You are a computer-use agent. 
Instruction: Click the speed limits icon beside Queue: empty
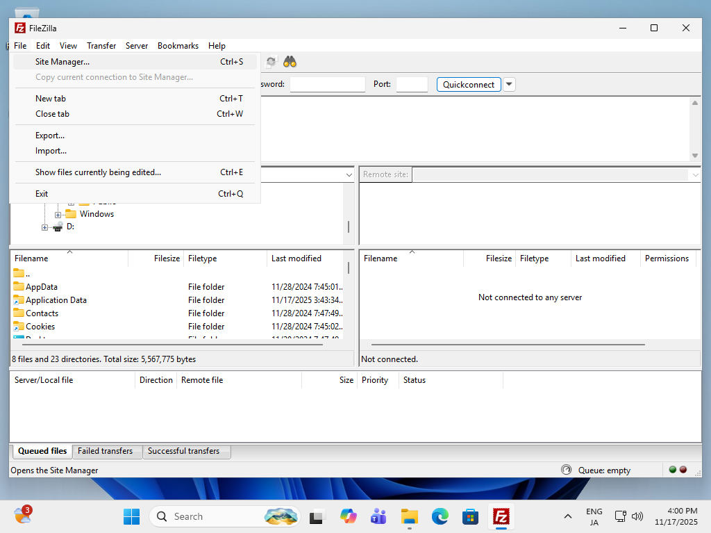(566, 470)
